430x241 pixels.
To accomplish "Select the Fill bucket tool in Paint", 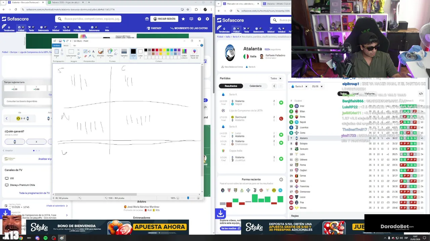I will pyautogui.click(x=89, y=51).
